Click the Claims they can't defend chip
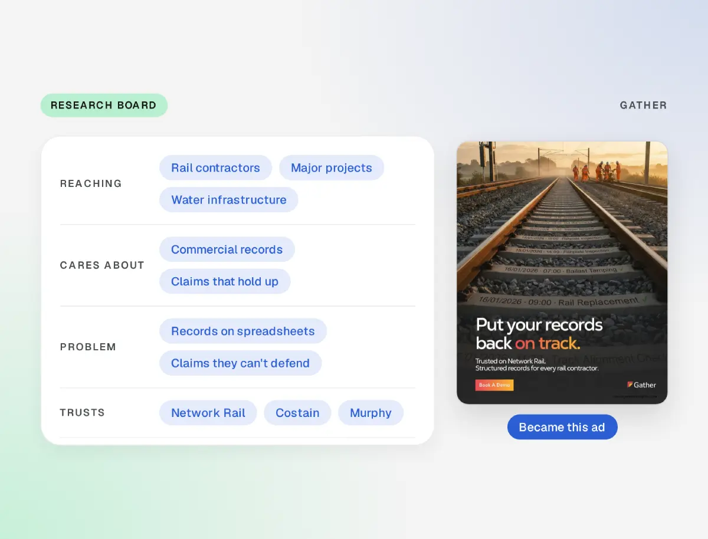708x539 pixels. pyautogui.click(x=241, y=363)
